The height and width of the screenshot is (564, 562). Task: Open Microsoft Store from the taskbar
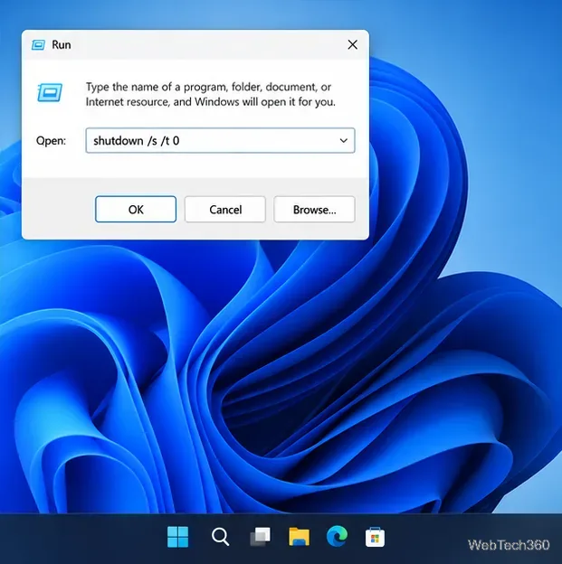pos(375,537)
